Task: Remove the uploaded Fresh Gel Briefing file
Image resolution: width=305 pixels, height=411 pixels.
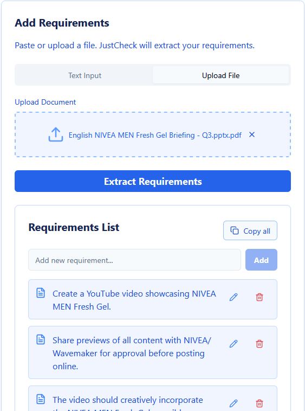Action: coord(252,134)
